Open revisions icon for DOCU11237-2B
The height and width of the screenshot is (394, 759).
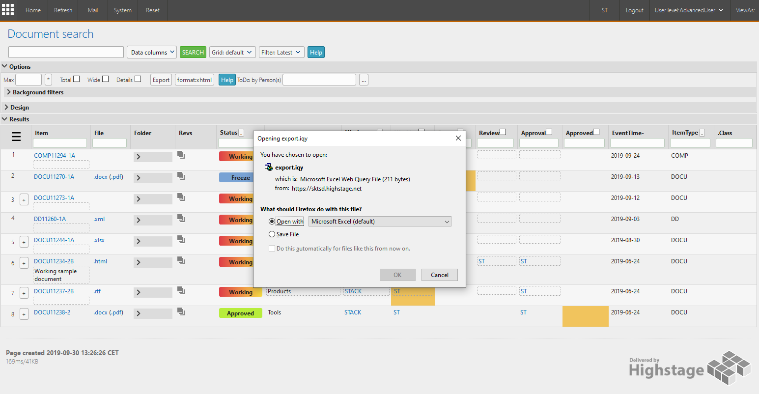181,291
